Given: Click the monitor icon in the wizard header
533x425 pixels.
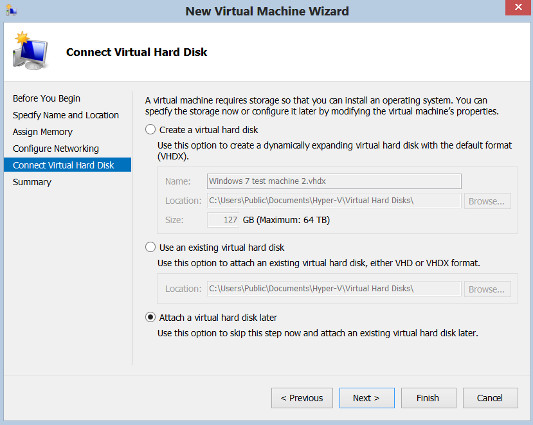Looking at the screenshot, I should pyautogui.click(x=30, y=49).
